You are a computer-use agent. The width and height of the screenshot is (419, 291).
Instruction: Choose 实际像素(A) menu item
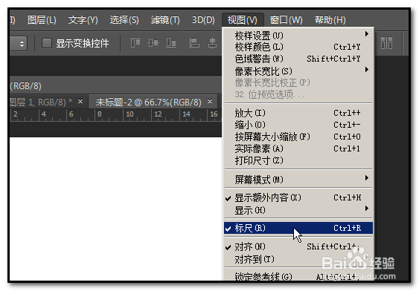(x=298, y=148)
